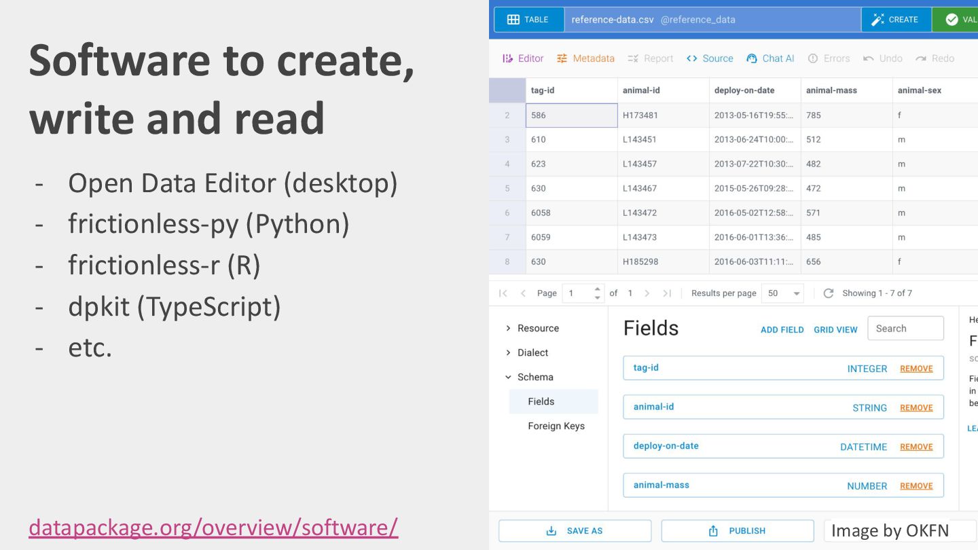Switch to GRID VIEW
This screenshot has width=978, height=550.
835,330
